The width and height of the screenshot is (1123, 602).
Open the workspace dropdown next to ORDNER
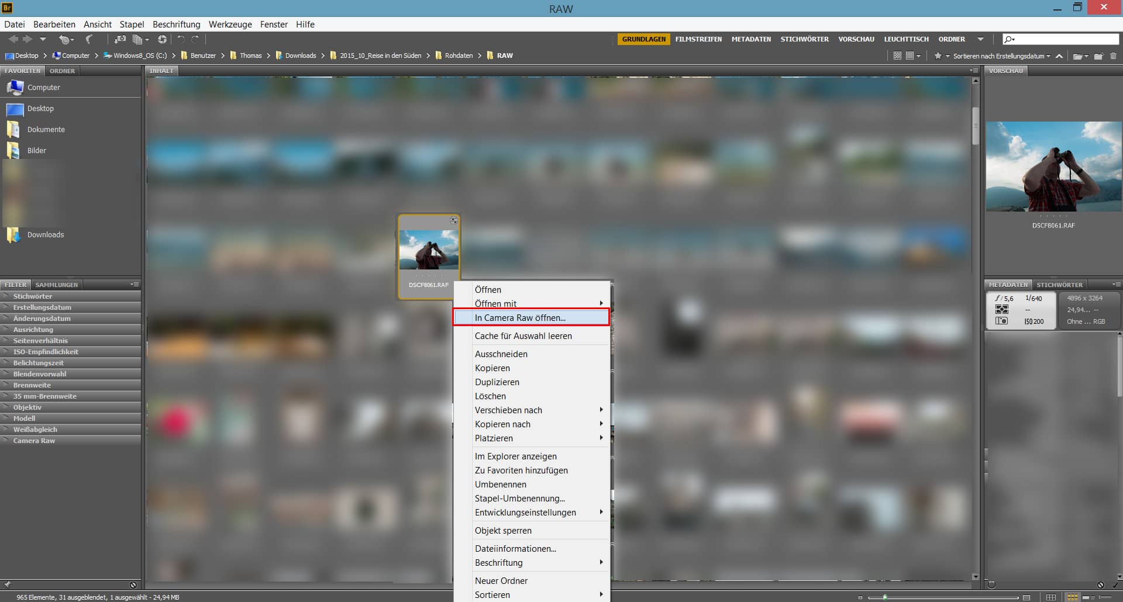(981, 39)
